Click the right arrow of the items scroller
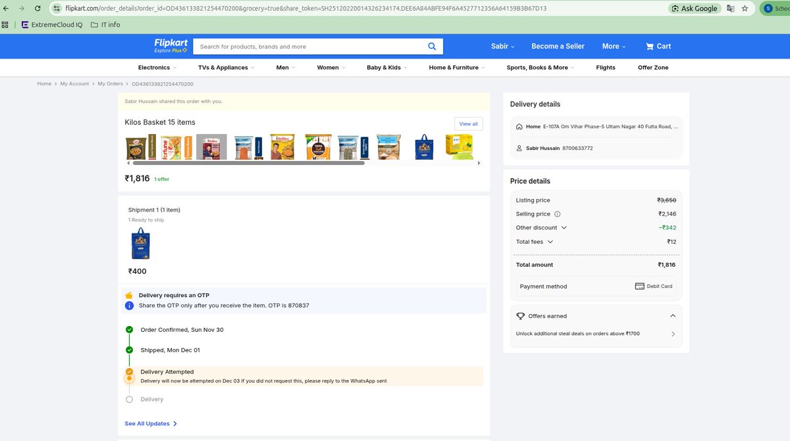 click(x=479, y=163)
